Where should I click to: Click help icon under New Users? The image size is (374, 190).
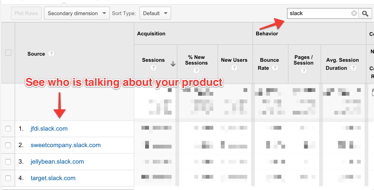click(x=234, y=68)
